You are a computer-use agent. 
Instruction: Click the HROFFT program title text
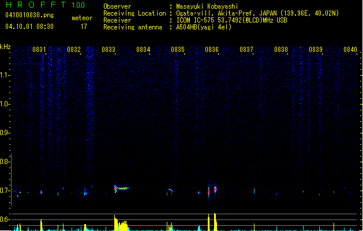click(36, 5)
